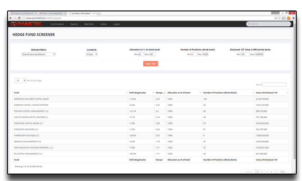Click STEADFAST ADVISORS LLC fund name

pos(26,129)
